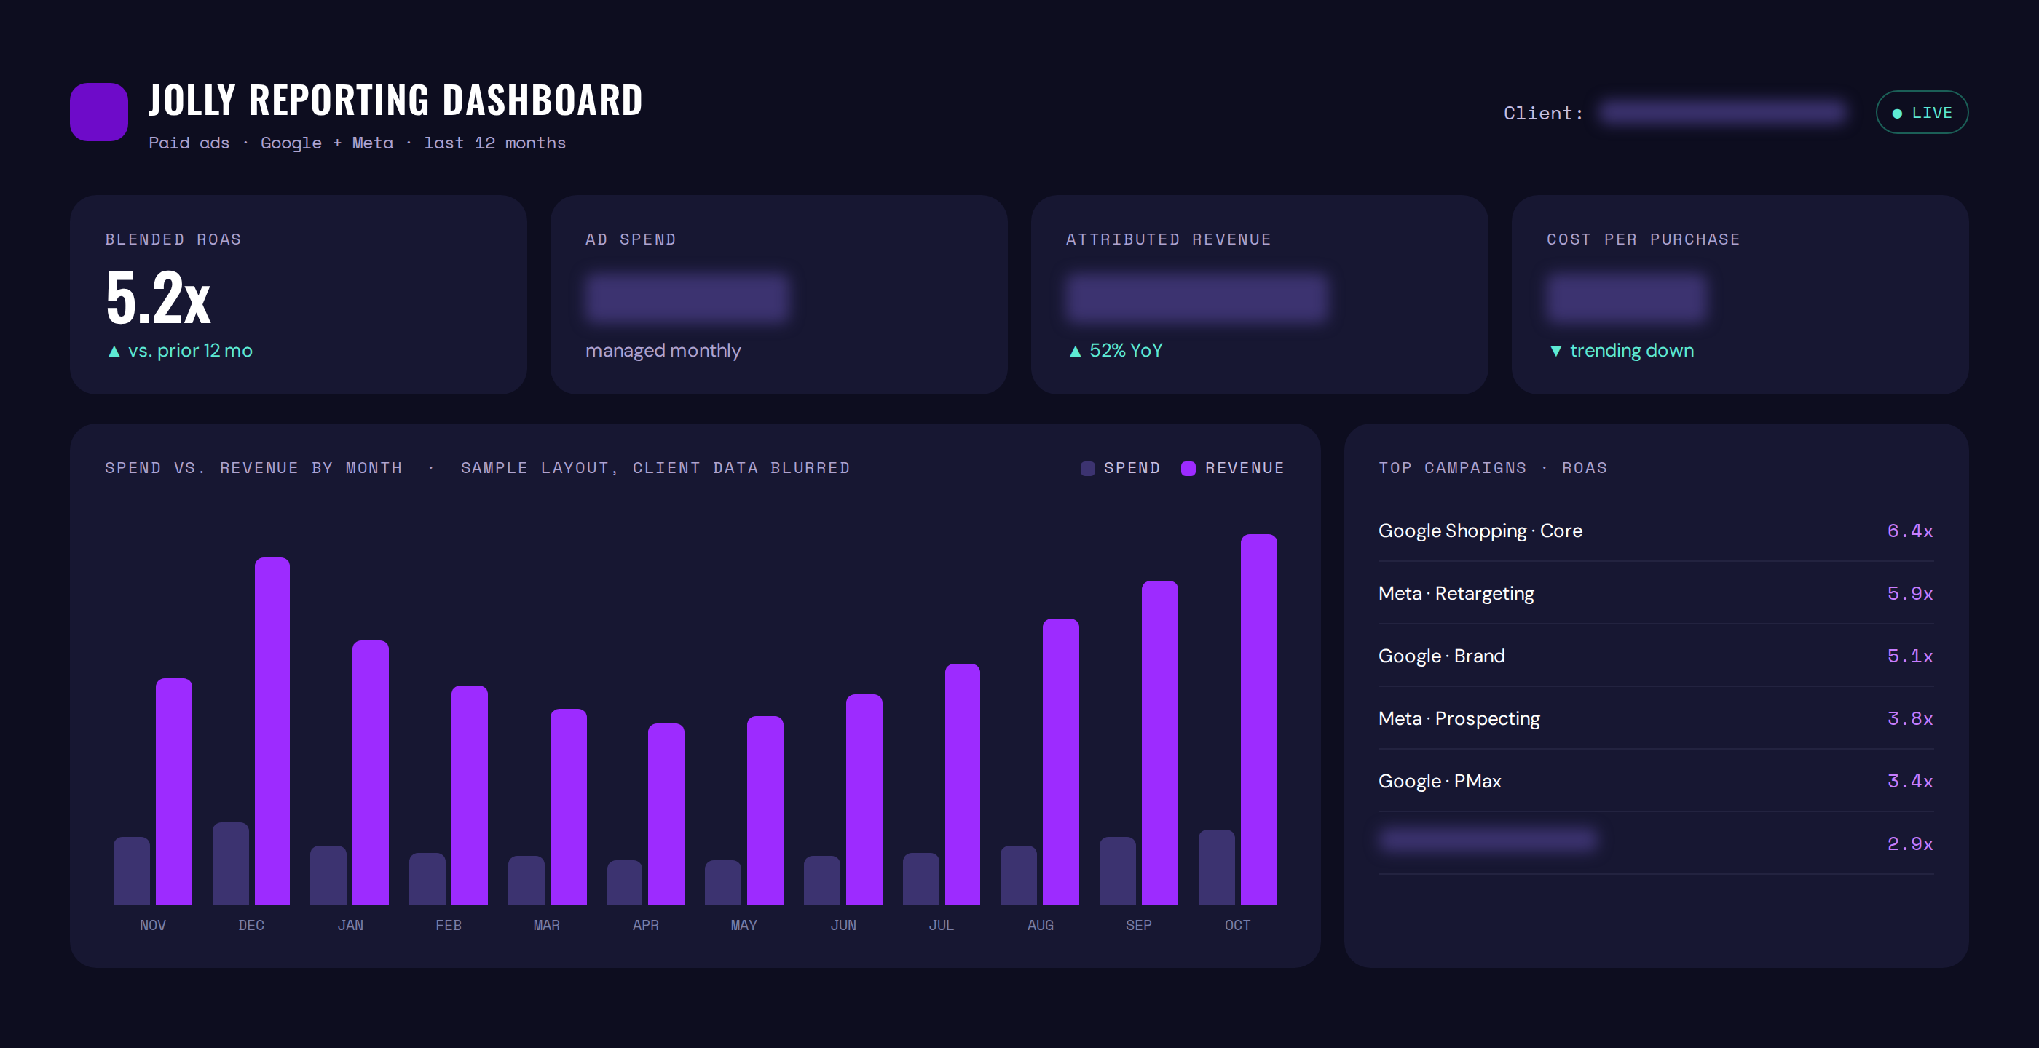Click the LIVE status badge
The height and width of the screenshot is (1048, 2039).
coord(1922,112)
